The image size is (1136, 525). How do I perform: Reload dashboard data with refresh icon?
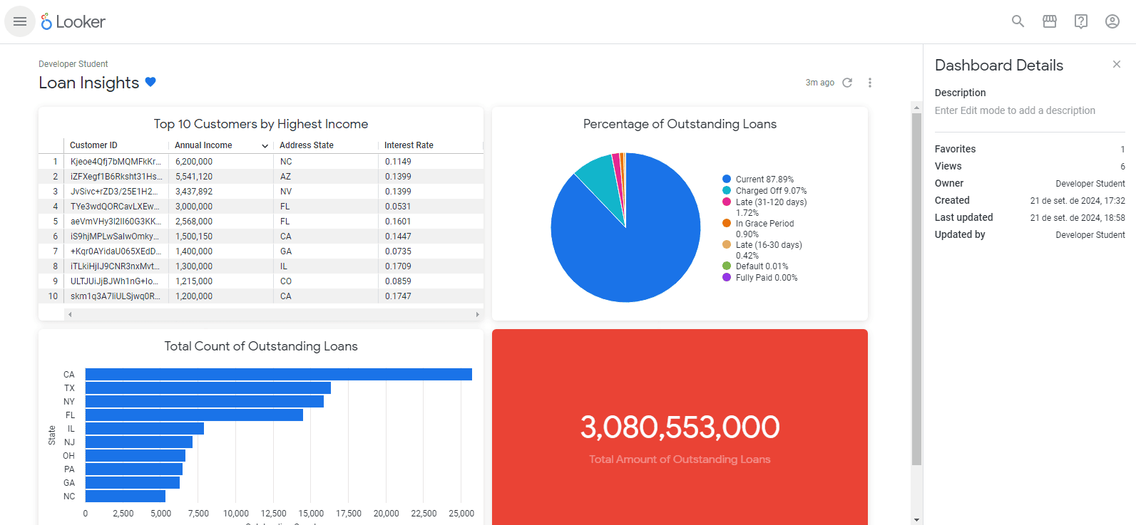(847, 83)
